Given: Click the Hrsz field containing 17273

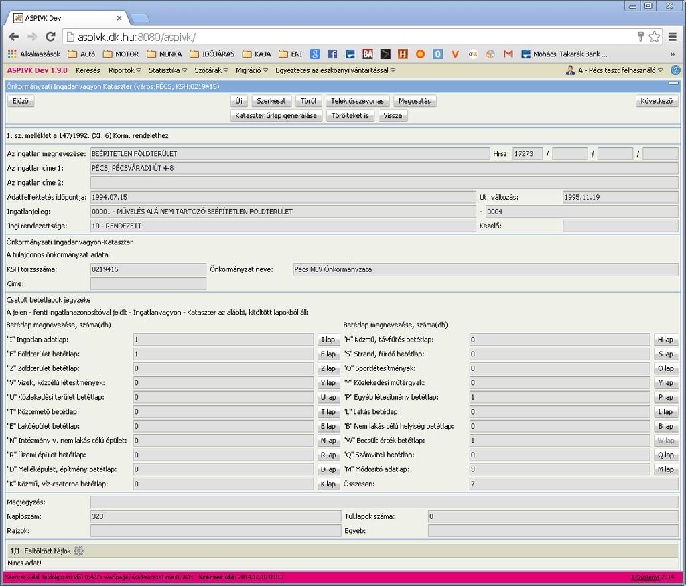Looking at the screenshot, I should coord(528,153).
